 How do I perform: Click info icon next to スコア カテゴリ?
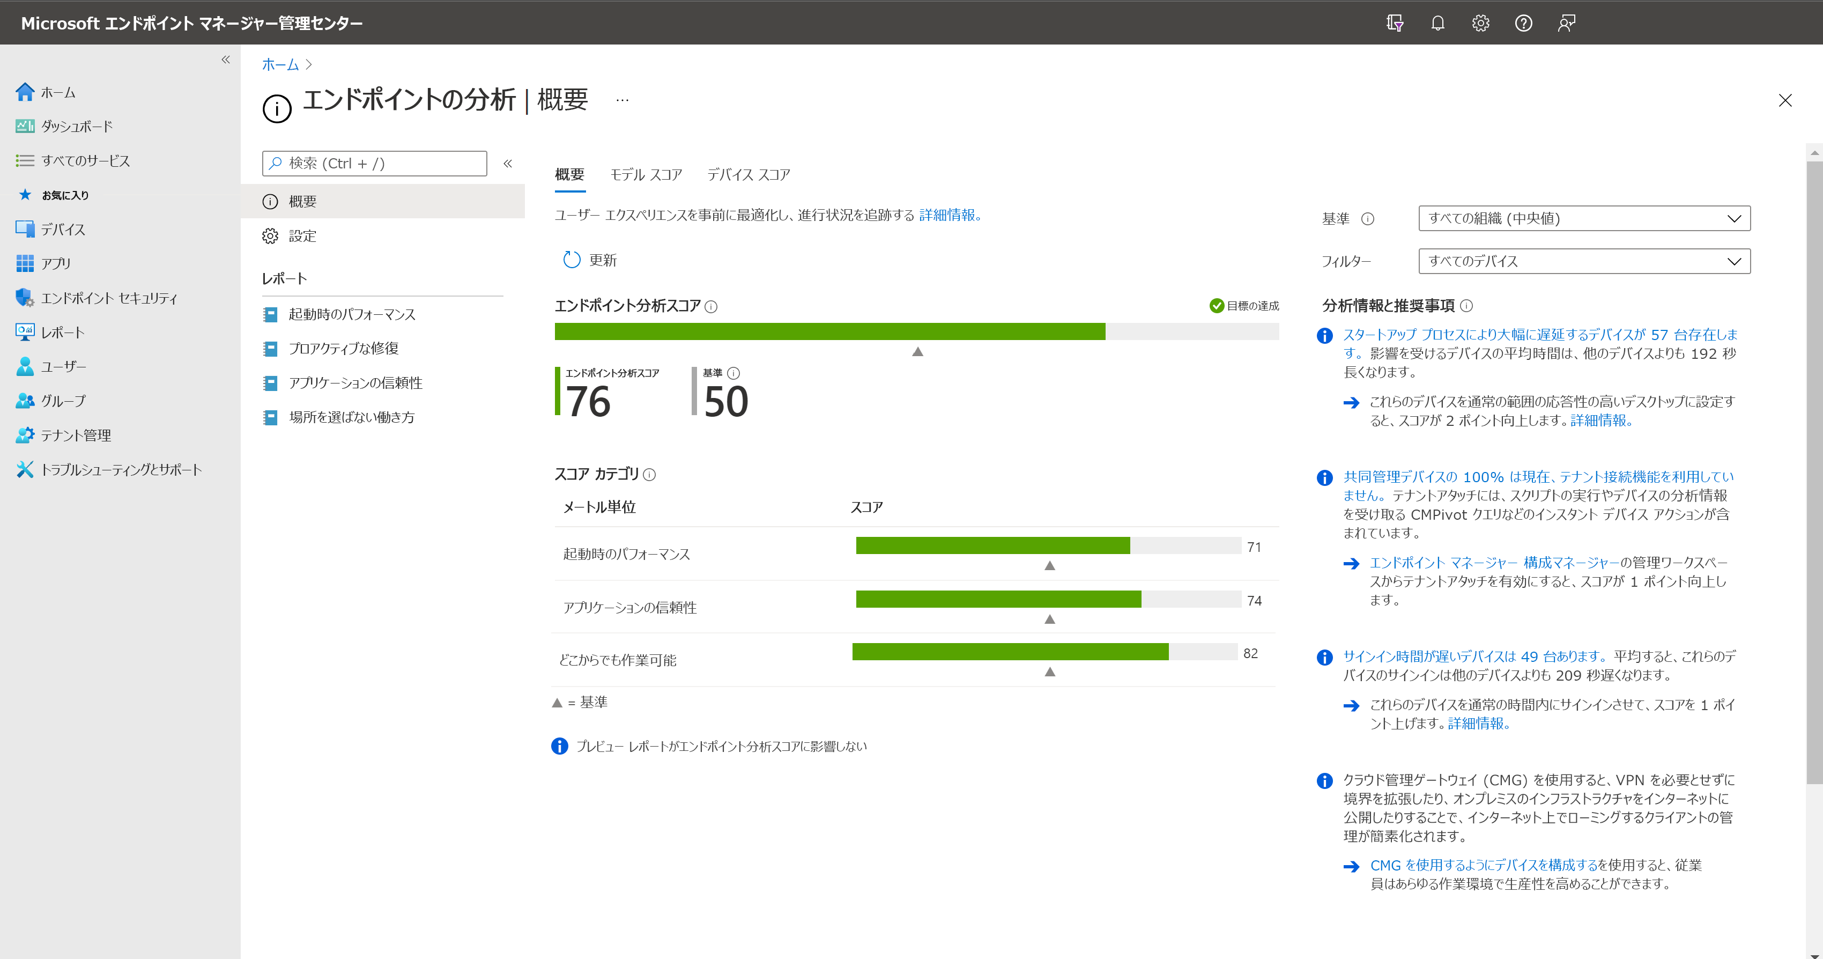point(650,475)
